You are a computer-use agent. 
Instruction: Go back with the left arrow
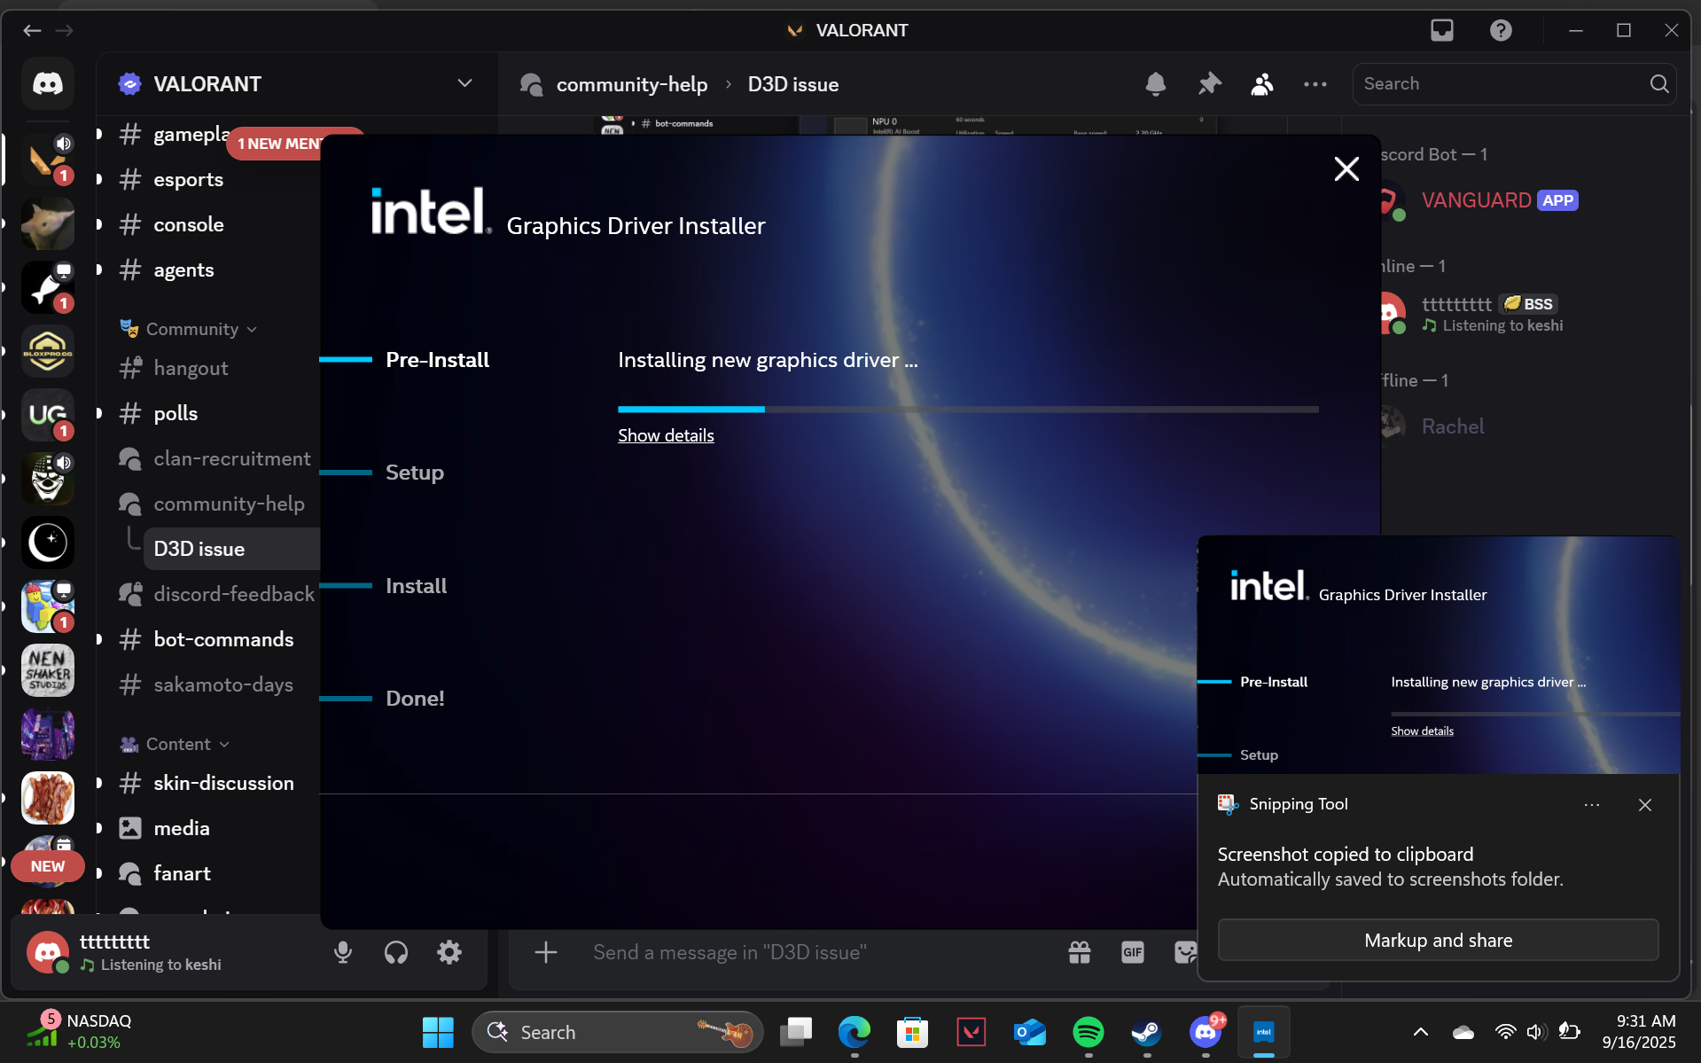[x=32, y=30]
